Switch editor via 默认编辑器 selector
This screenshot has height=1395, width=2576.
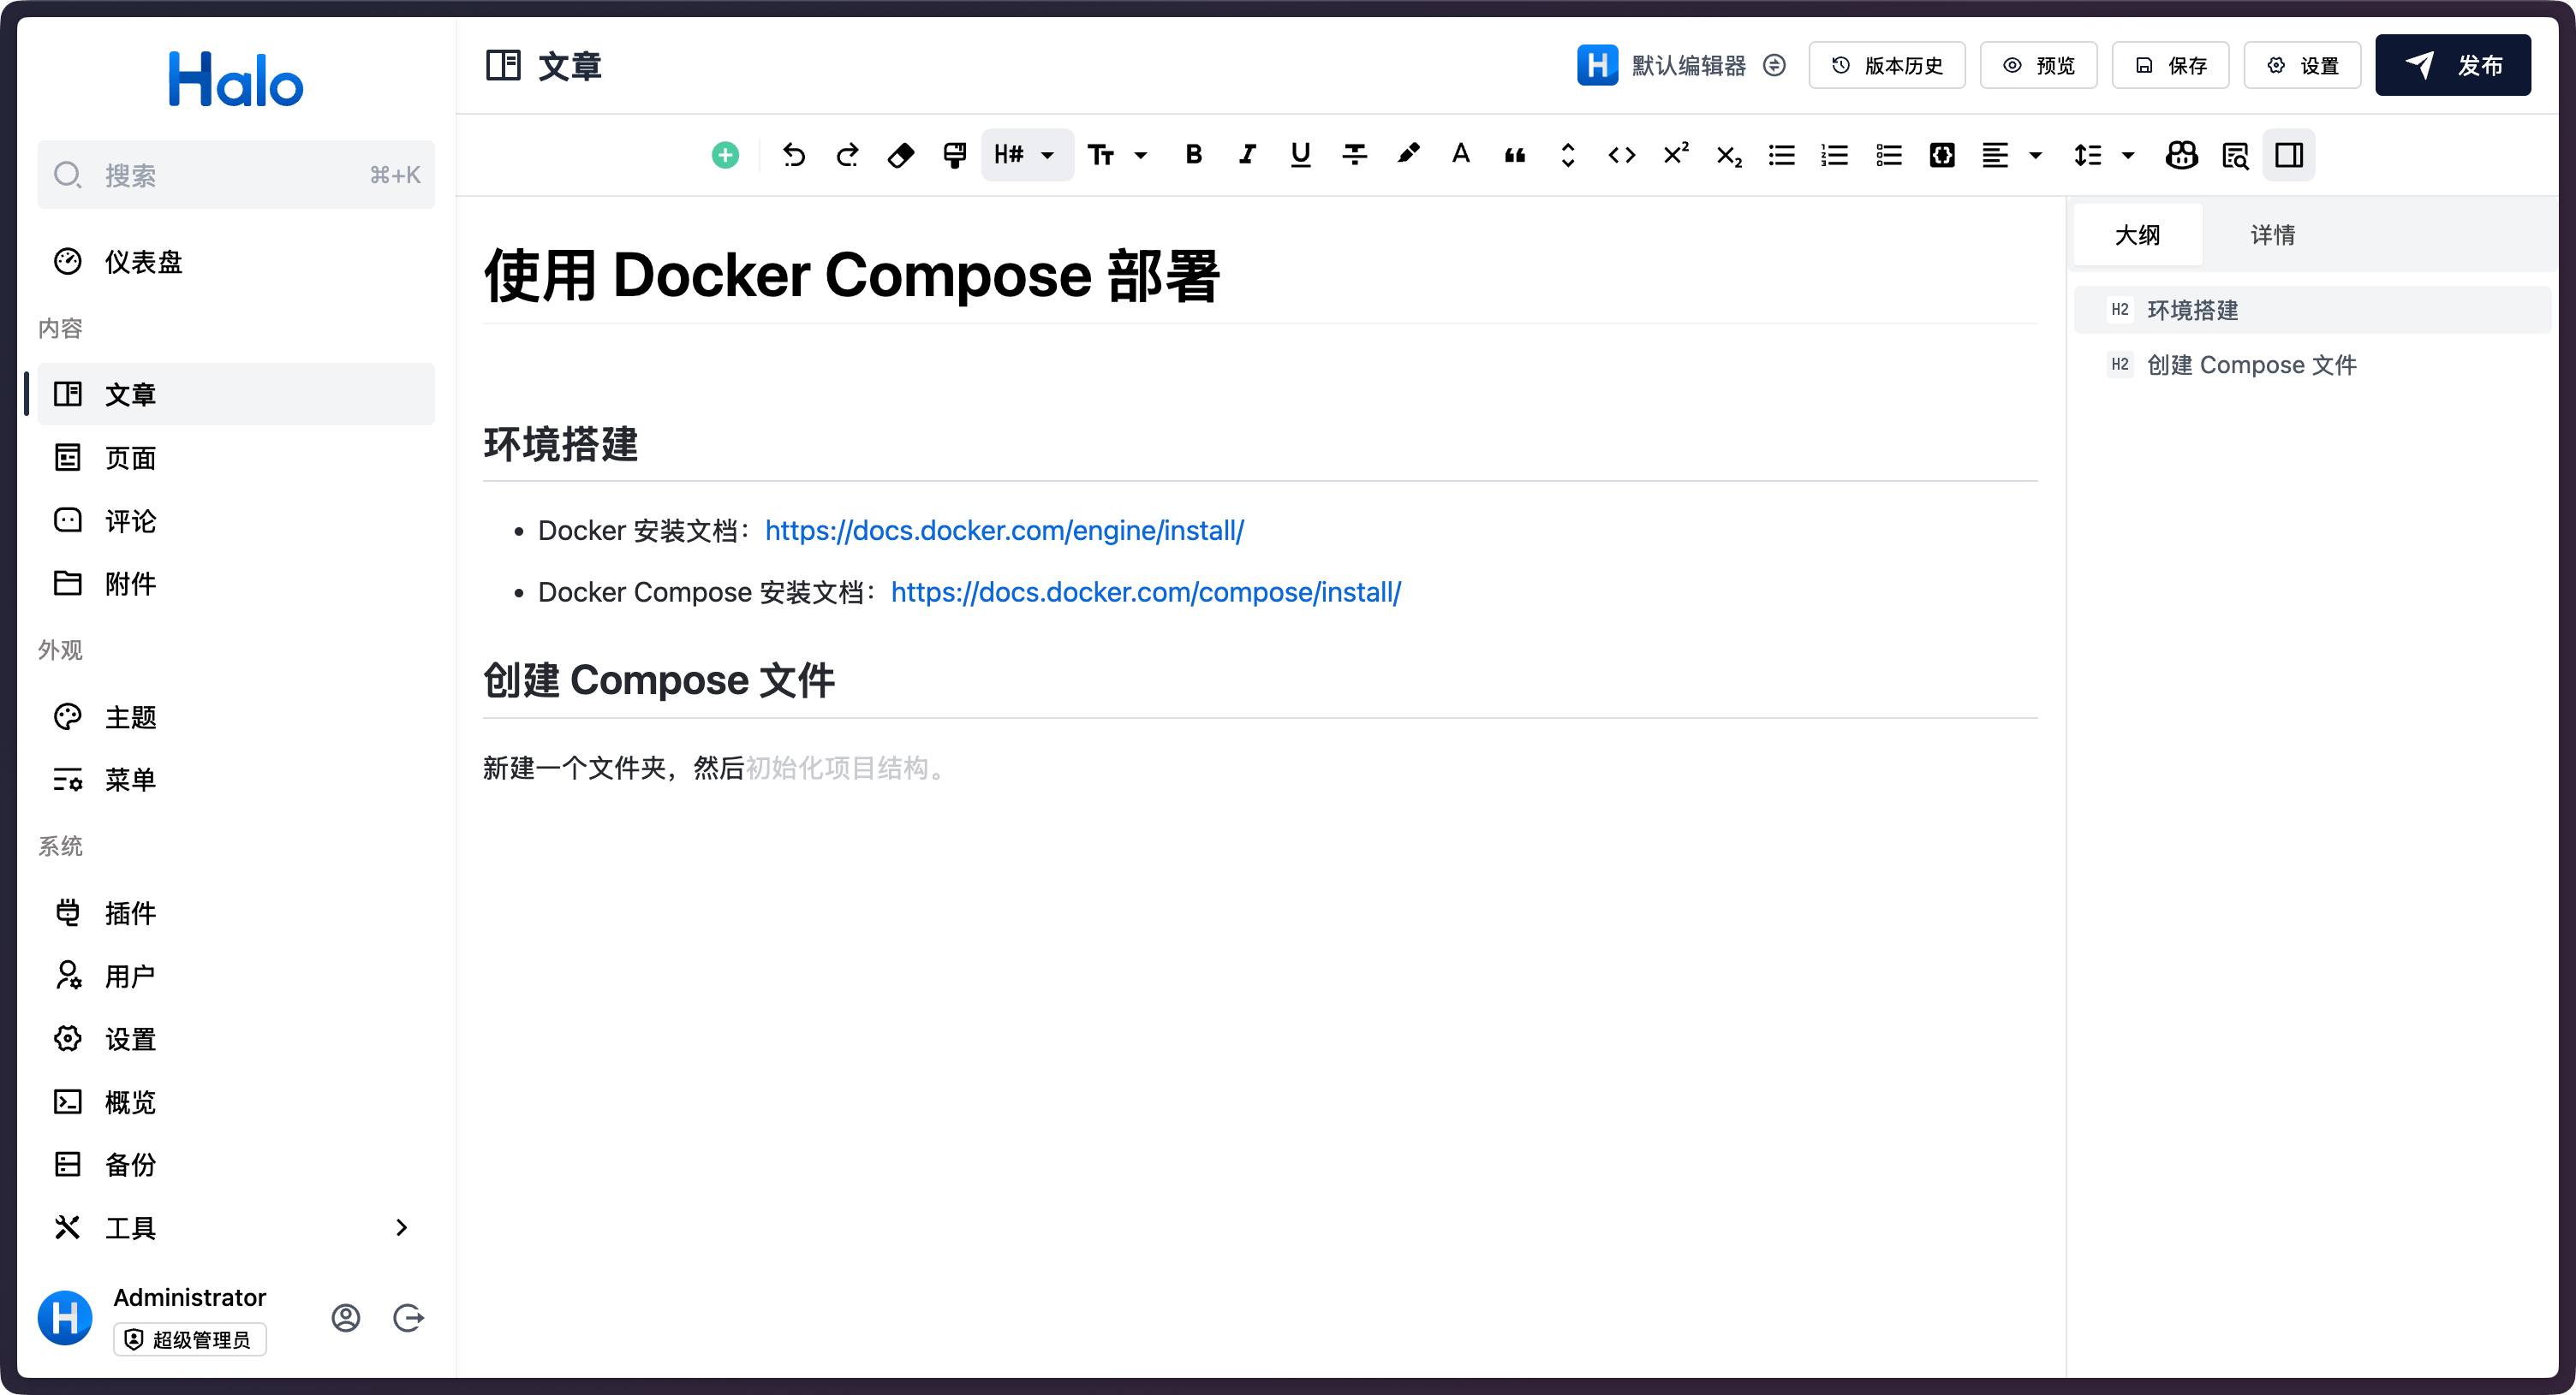(1681, 66)
